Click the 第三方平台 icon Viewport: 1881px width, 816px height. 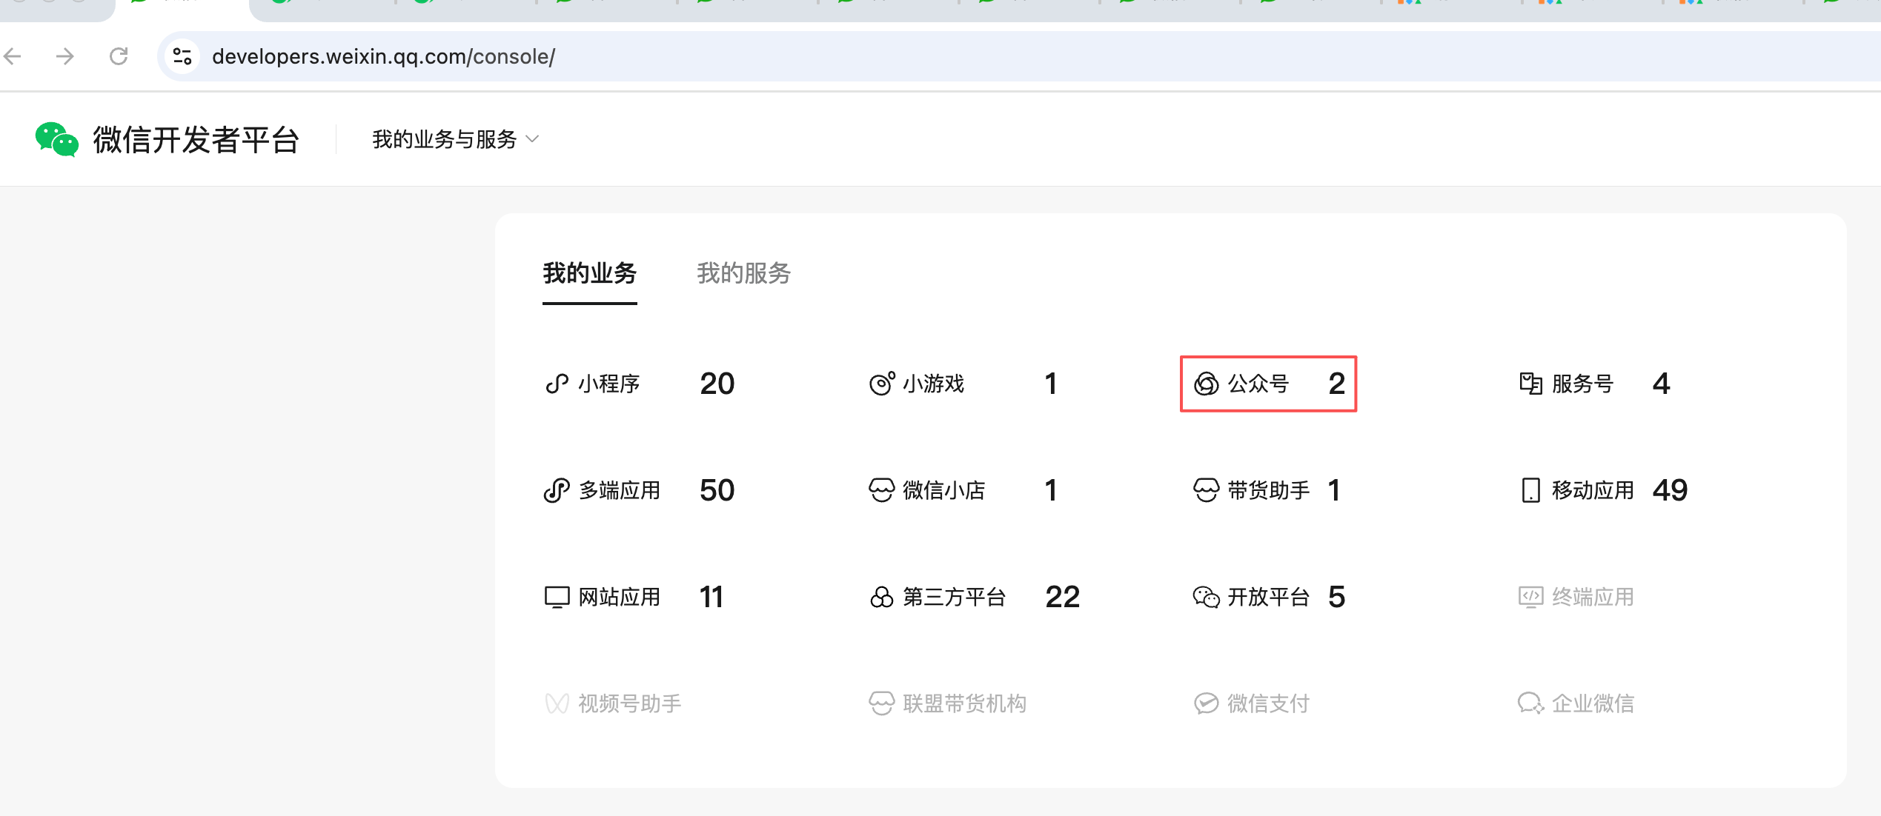881,597
